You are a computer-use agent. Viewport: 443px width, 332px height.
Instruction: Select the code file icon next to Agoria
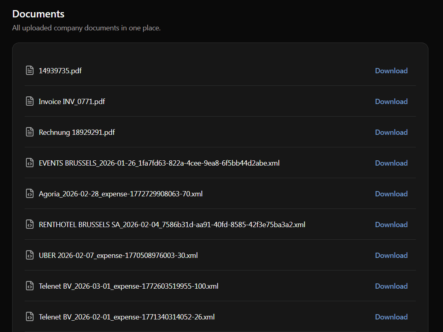tap(30, 194)
